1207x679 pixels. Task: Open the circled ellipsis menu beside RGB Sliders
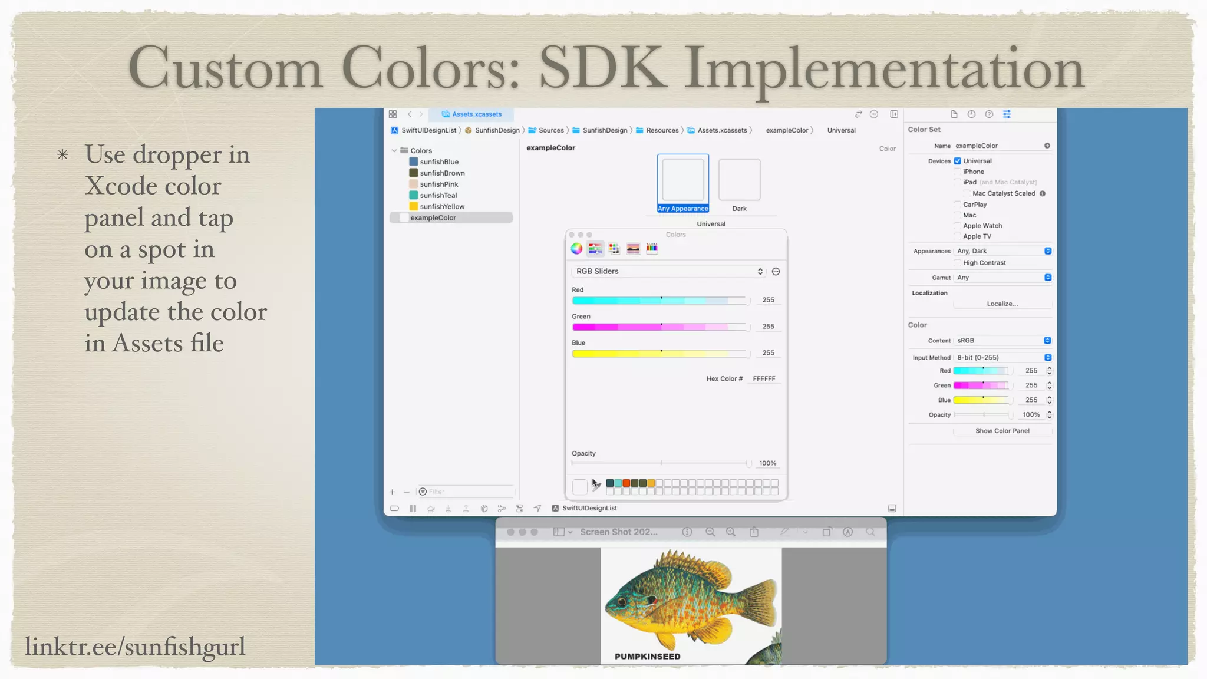click(776, 272)
